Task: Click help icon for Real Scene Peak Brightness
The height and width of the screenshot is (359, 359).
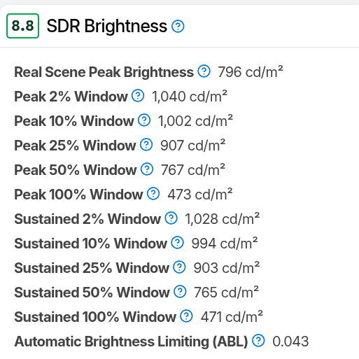Action: click(x=204, y=71)
